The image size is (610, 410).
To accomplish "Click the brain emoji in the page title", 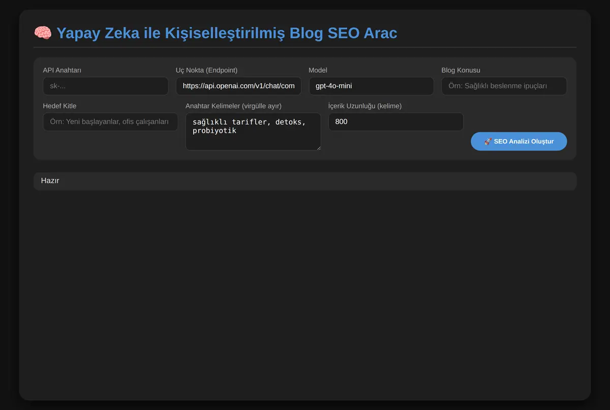I will pyautogui.click(x=43, y=33).
